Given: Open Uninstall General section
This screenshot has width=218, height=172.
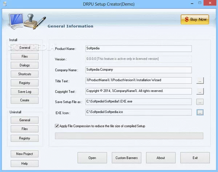Looking at the screenshot, I should point(25,120).
